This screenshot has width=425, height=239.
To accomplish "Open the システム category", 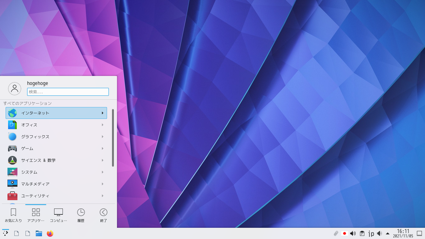I will pos(56,172).
